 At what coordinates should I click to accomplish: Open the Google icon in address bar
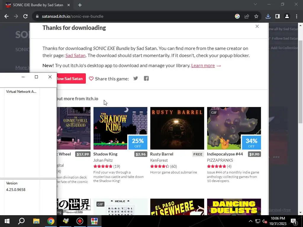(237, 17)
